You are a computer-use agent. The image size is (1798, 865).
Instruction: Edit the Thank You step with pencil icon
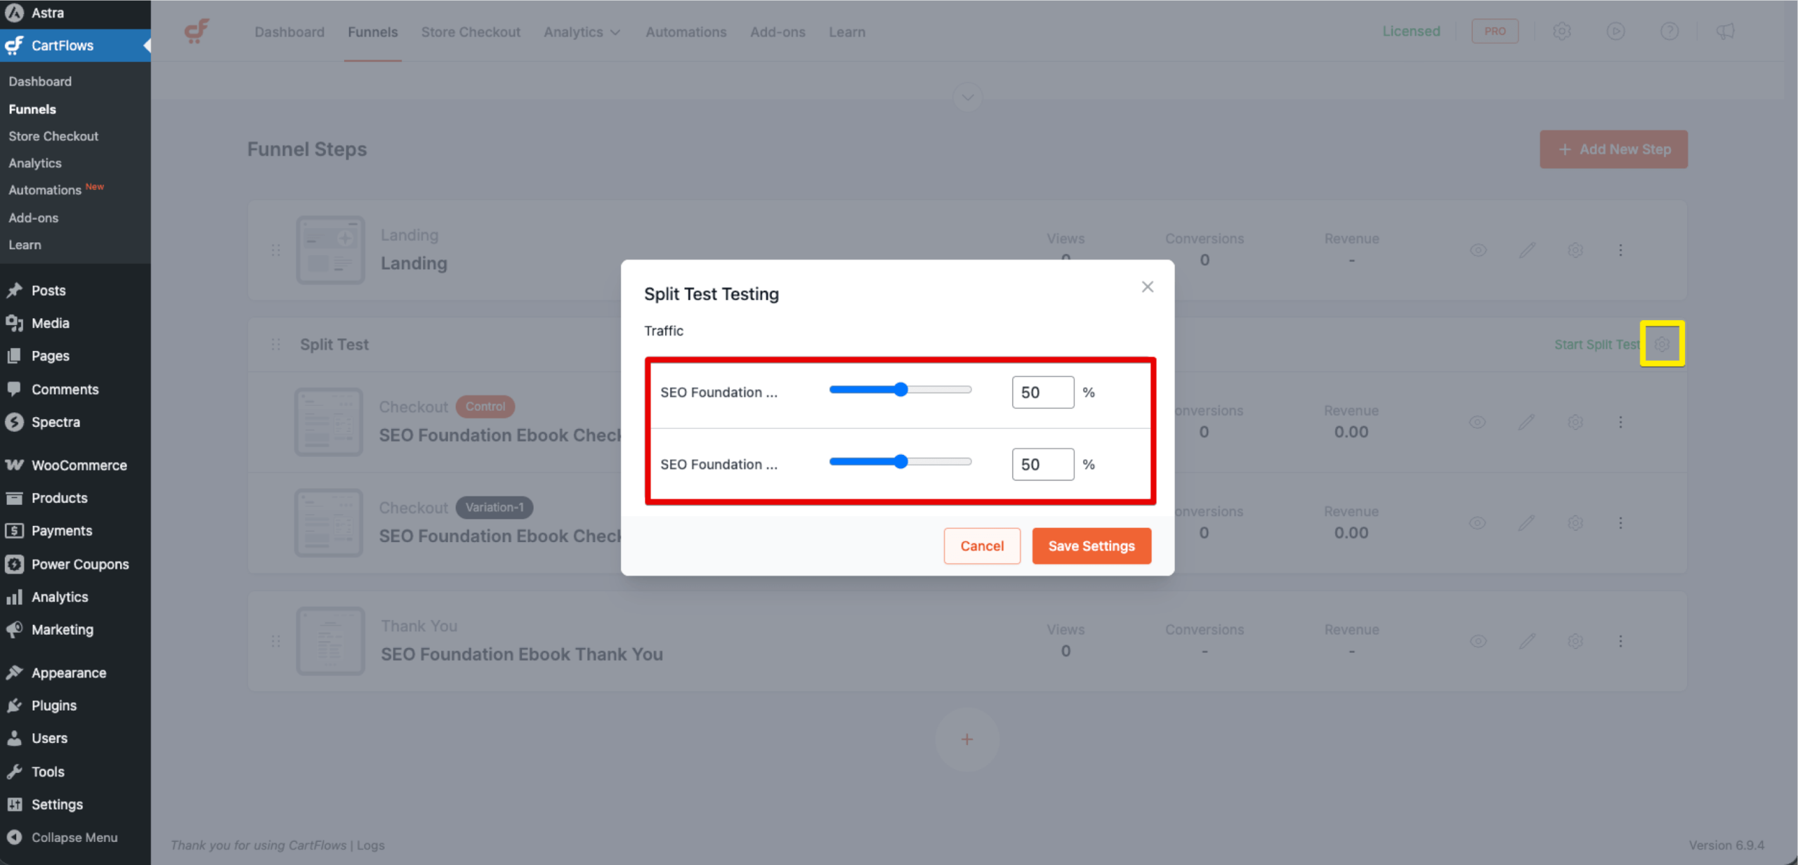1527,641
